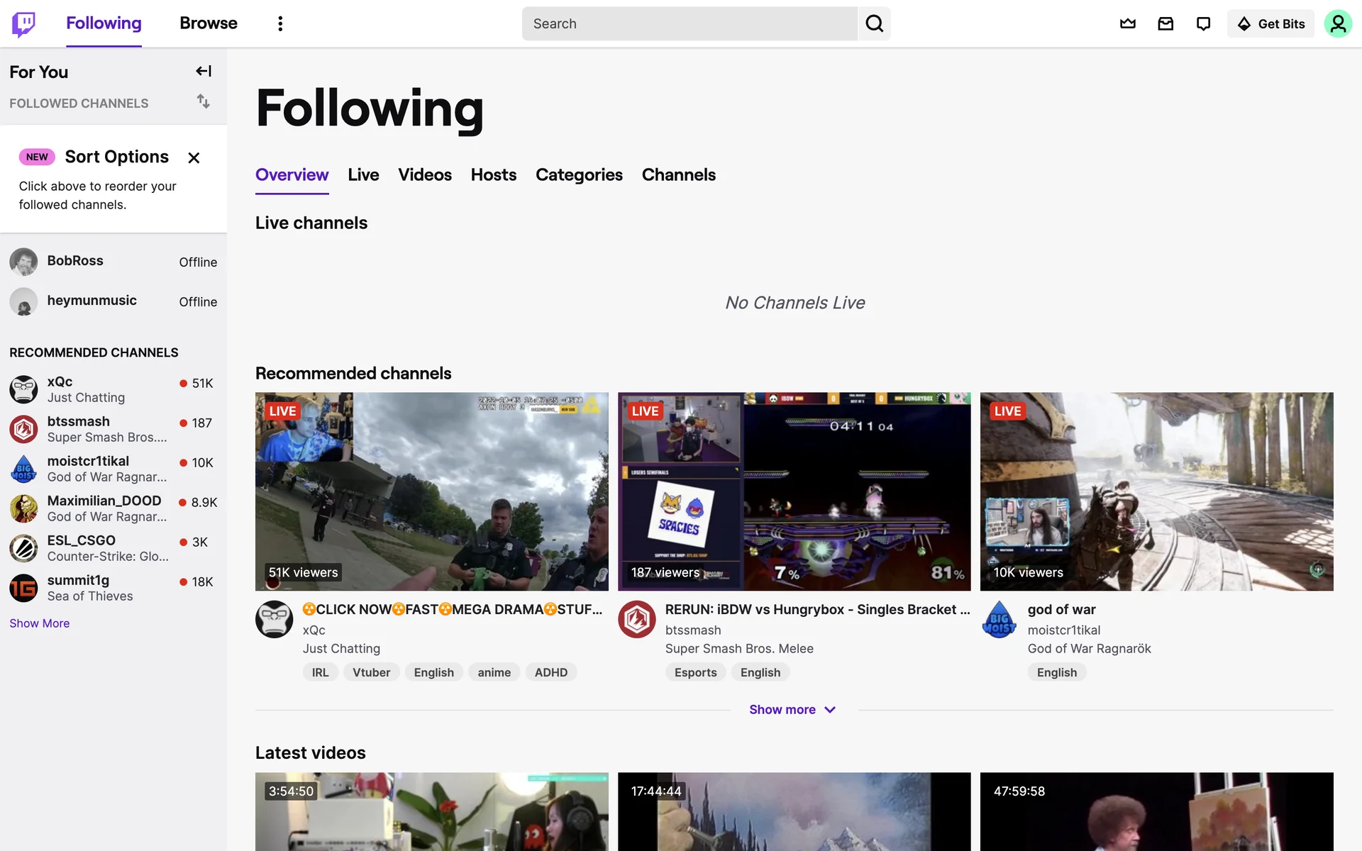This screenshot has width=1362, height=851.
Task: Switch to the Categories tab
Action: click(x=579, y=174)
